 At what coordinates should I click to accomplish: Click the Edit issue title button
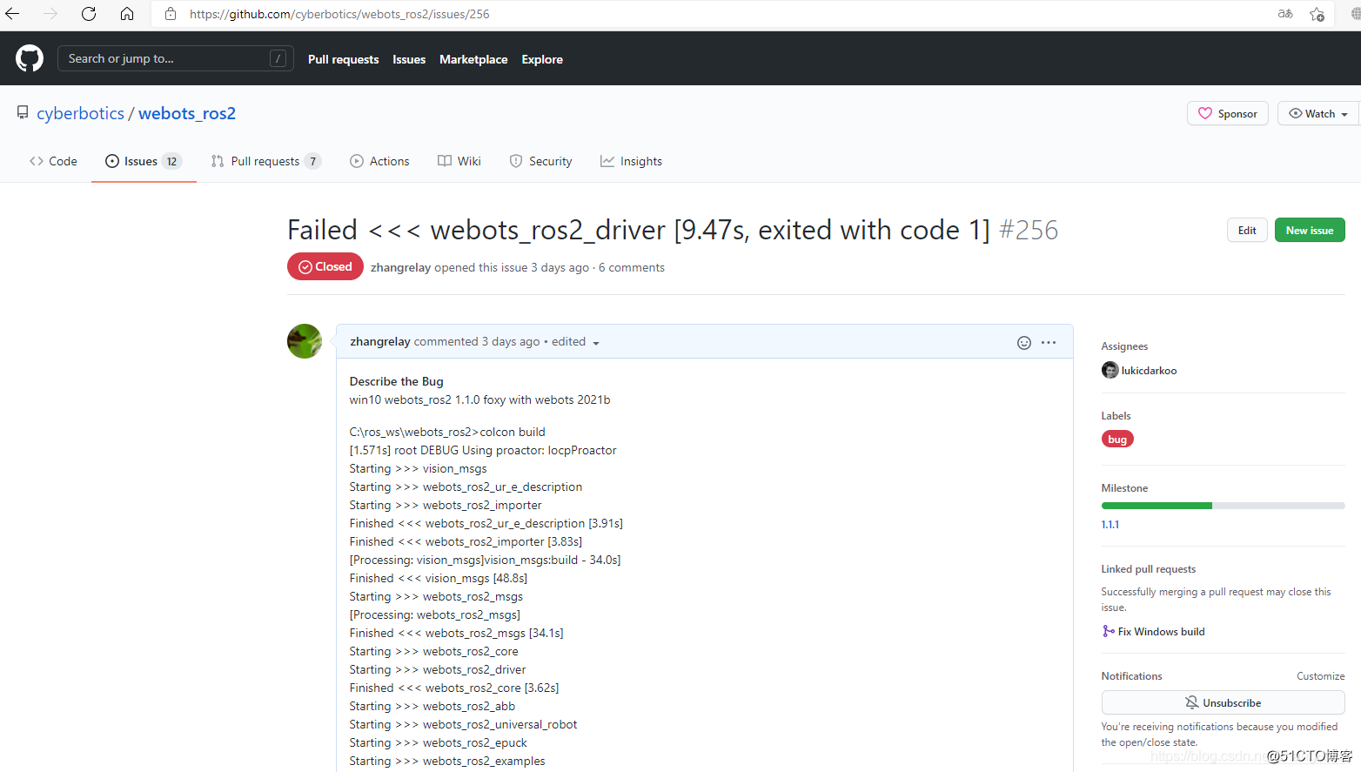coord(1247,230)
